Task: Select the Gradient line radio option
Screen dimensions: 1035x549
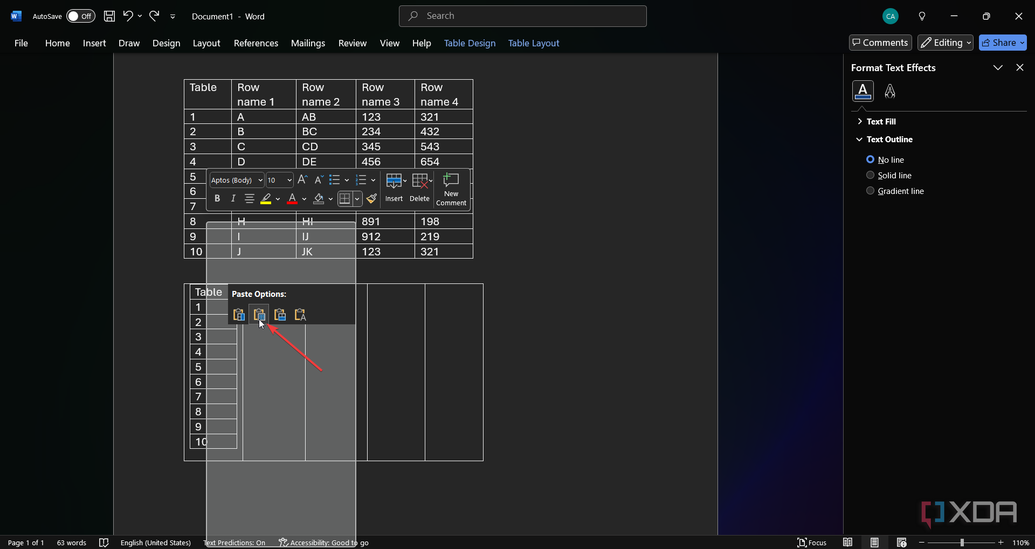Action: click(870, 191)
